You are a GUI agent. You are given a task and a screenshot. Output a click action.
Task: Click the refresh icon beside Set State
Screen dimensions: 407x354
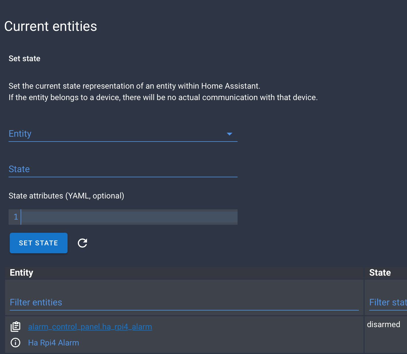82,243
